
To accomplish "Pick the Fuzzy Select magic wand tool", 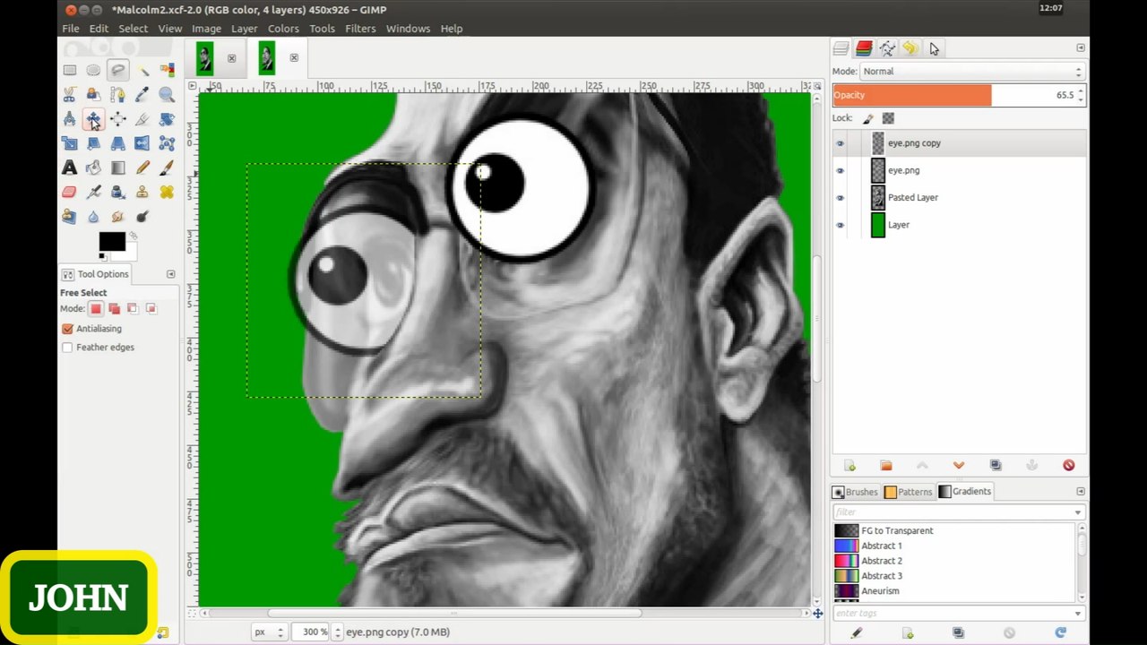I will [142, 70].
